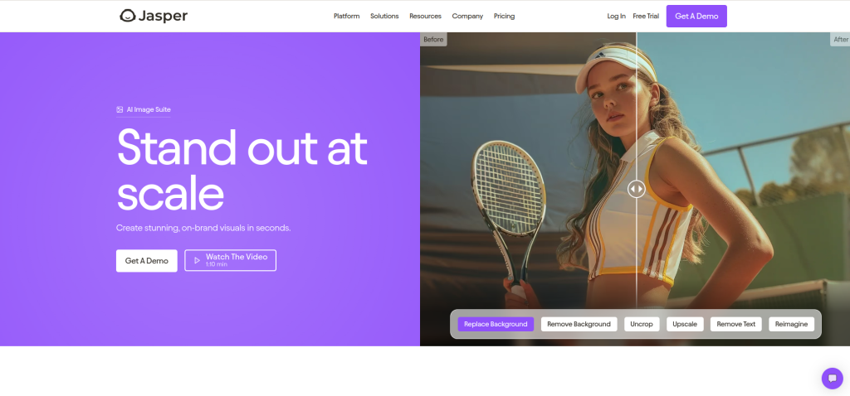This screenshot has height=396, width=850.
Task: Select the Upscale image option
Action: 685,324
